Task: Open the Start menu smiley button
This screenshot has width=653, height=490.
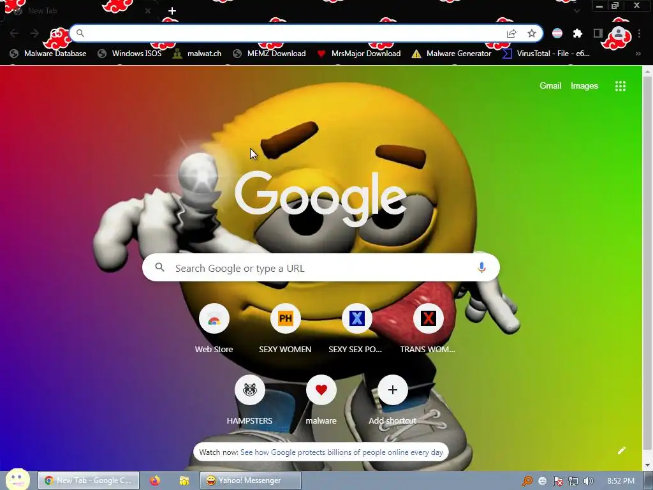Action: [x=18, y=480]
